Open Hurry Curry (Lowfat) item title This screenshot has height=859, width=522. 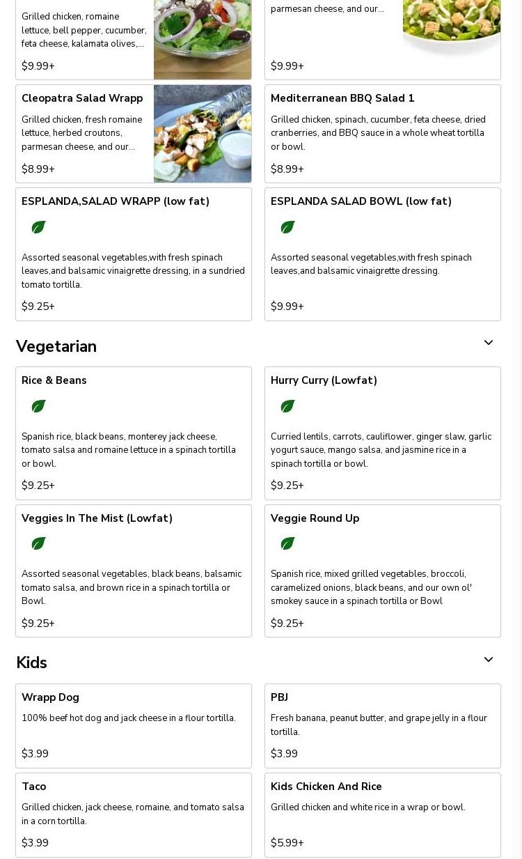pos(324,380)
